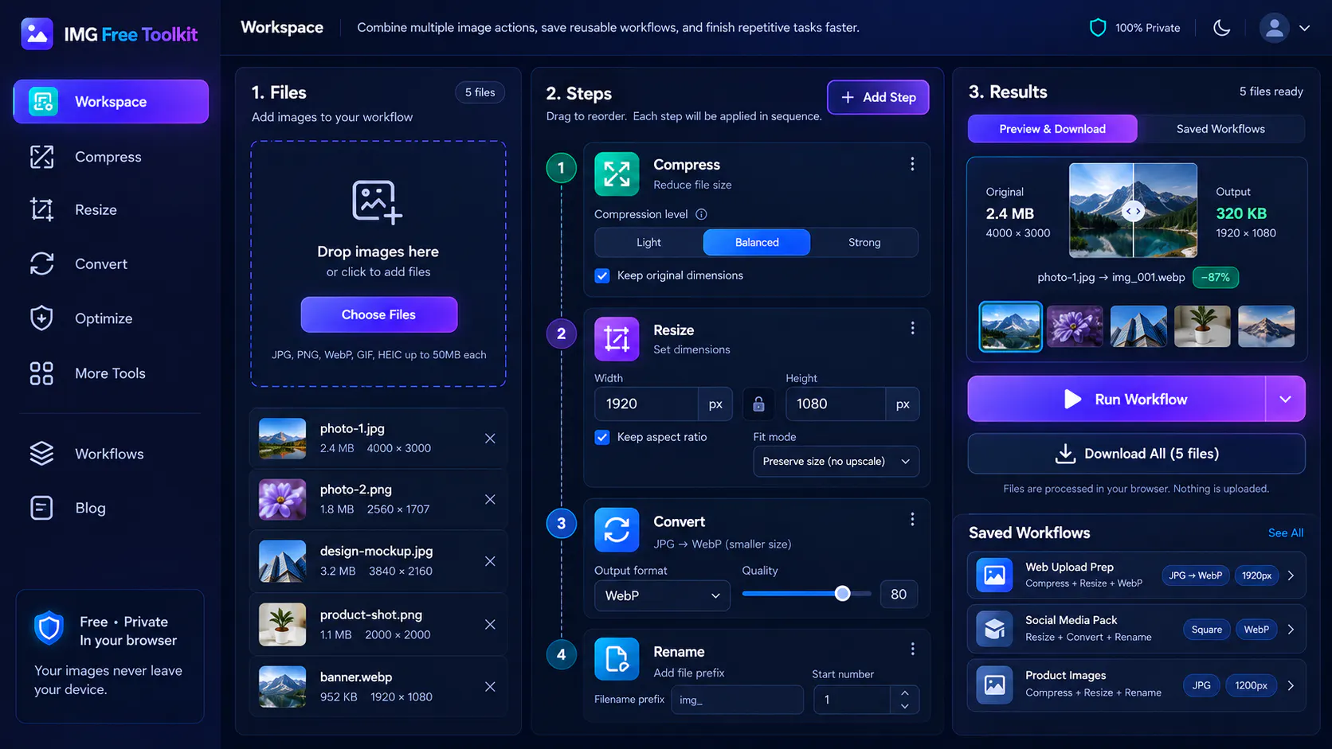Remove product-shot.png from file list
The width and height of the screenshot is (1332, 749).
490,625
